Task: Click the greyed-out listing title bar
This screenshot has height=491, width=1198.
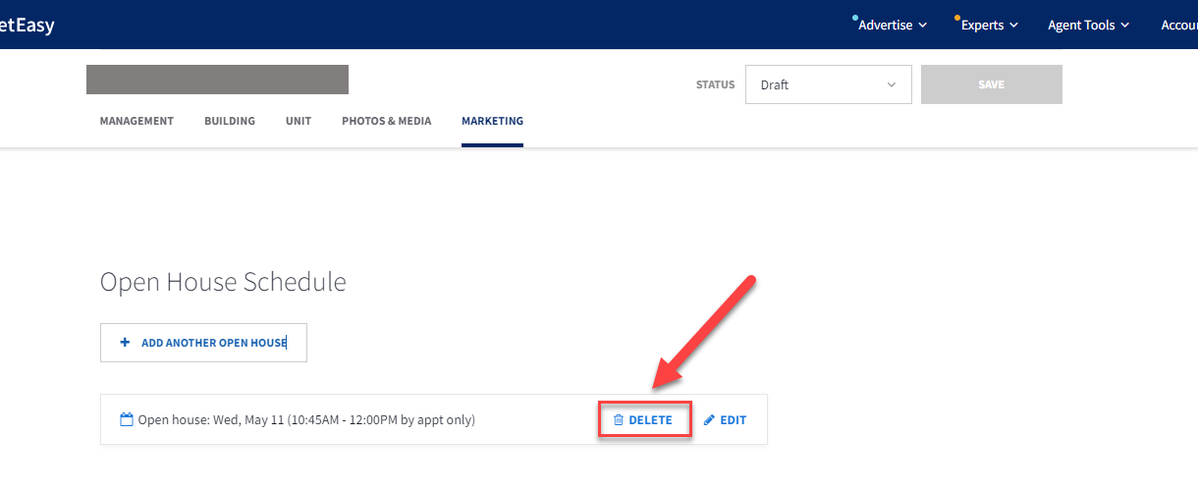Action: pos(217,80)
